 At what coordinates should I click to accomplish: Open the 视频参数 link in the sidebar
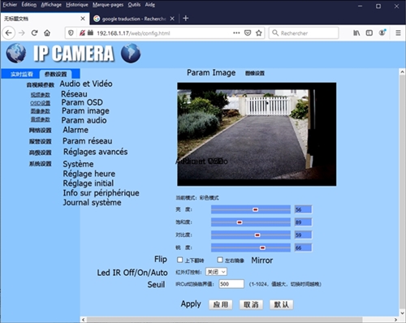[41, 95]
